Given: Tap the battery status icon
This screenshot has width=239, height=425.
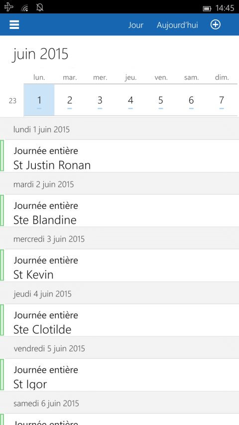Looking at the screenshot, I should tap(207, 8).
